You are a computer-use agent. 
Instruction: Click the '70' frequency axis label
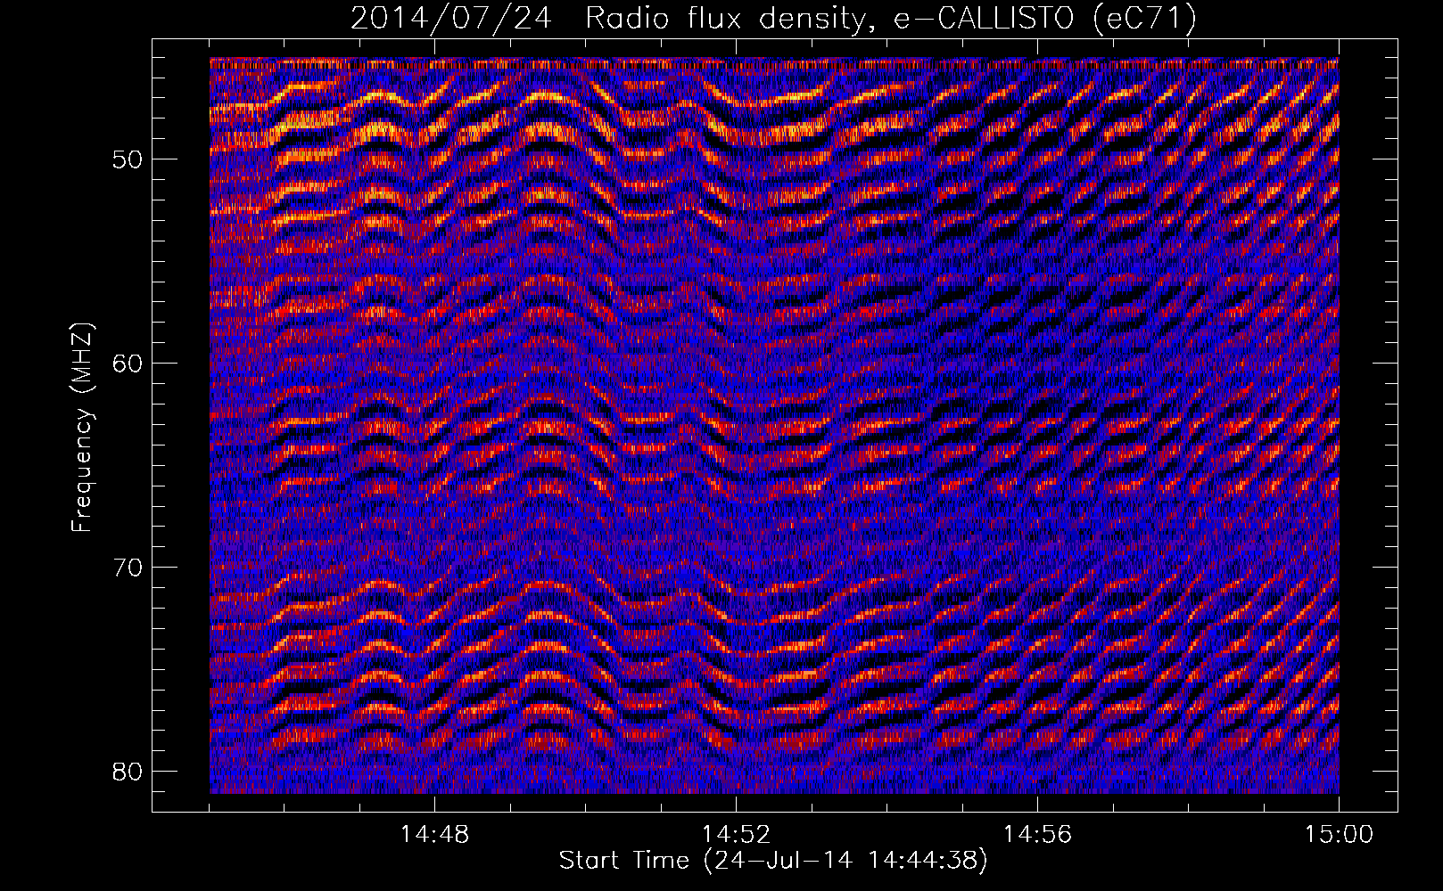tap(128, 568)
